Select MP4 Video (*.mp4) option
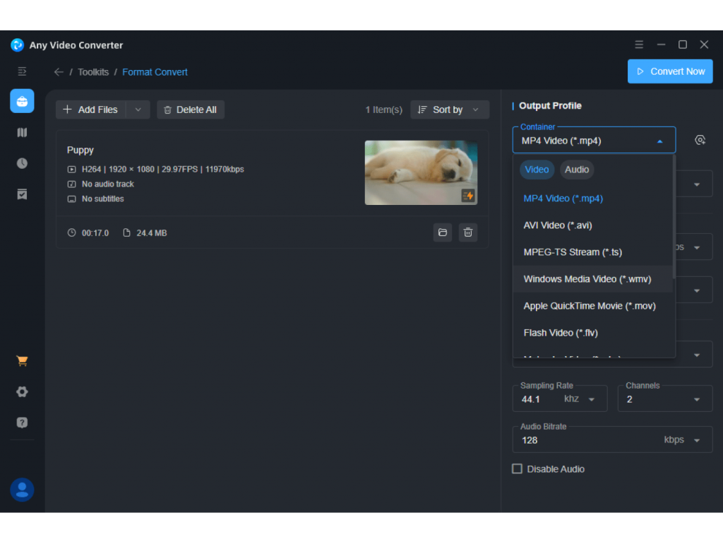 coord(592,199)
